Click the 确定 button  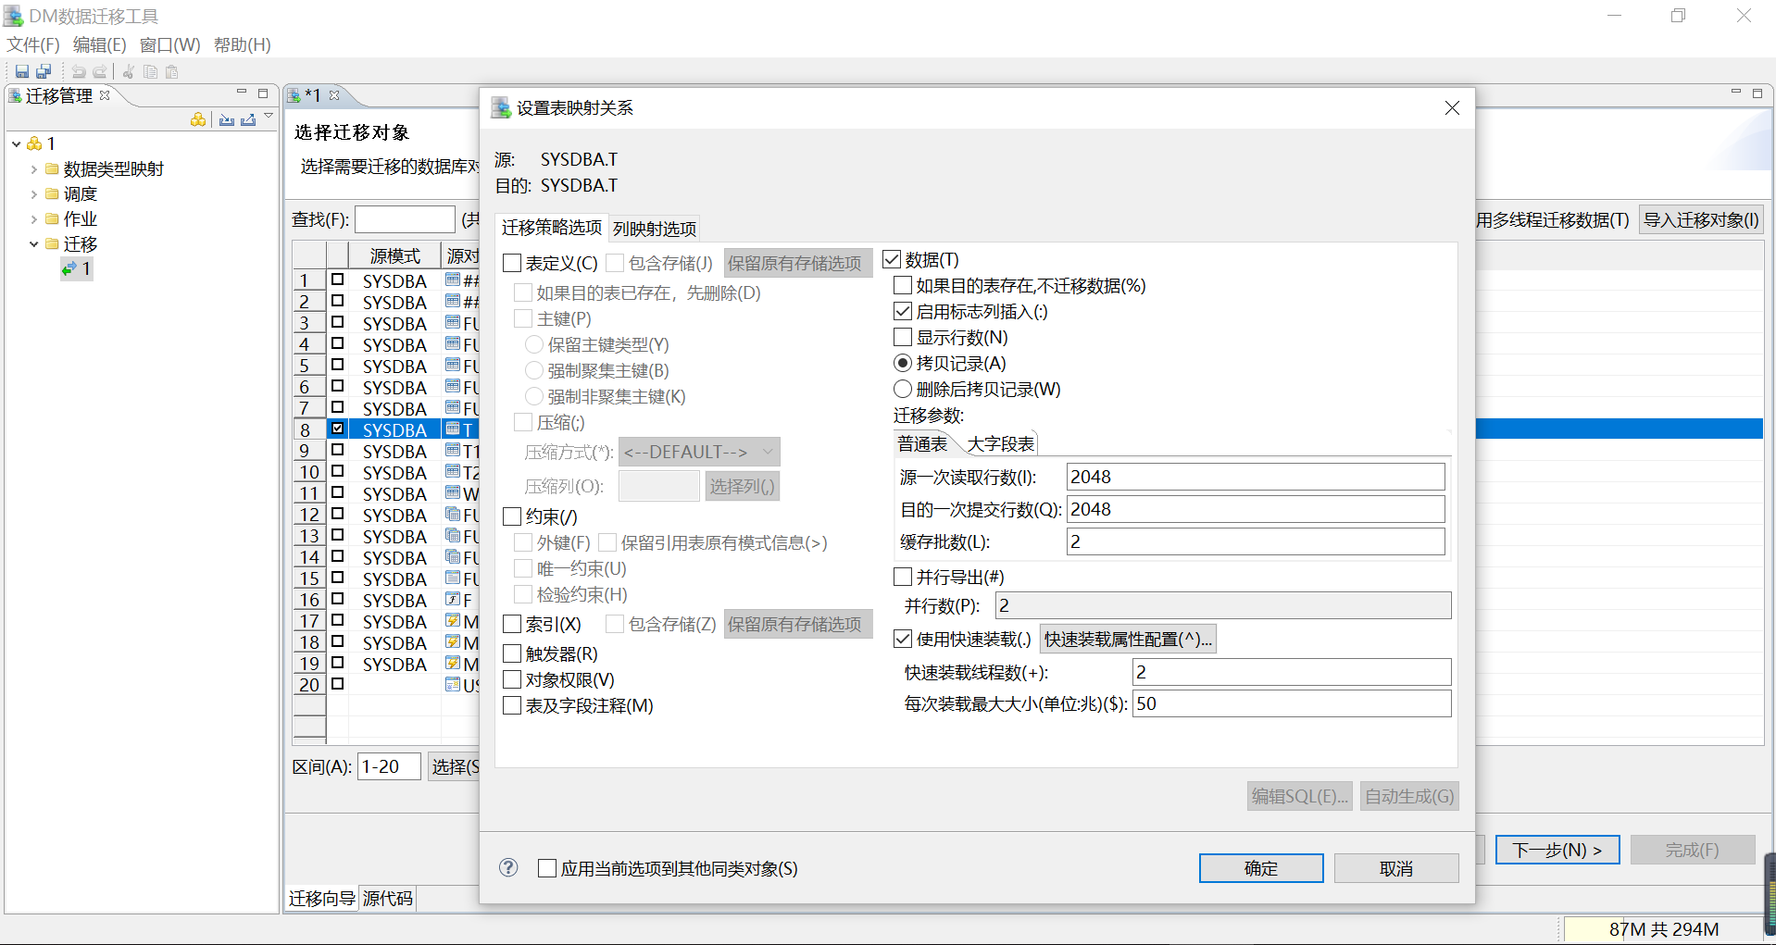coord(1261,868)
